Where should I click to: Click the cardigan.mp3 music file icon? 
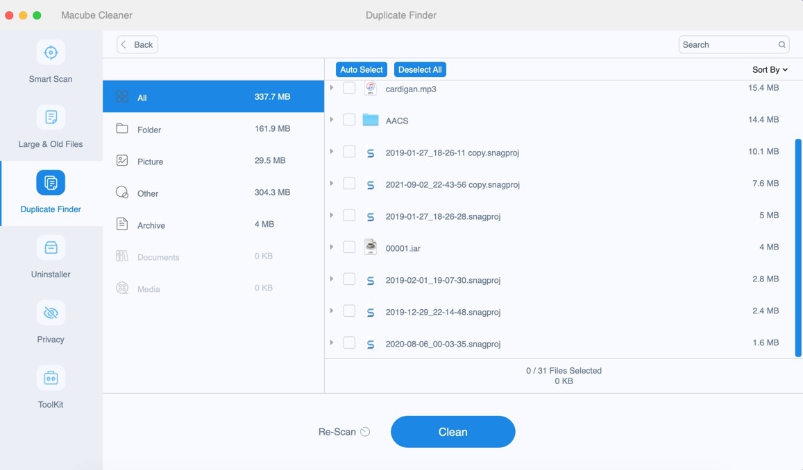click(x=370, y=89)
